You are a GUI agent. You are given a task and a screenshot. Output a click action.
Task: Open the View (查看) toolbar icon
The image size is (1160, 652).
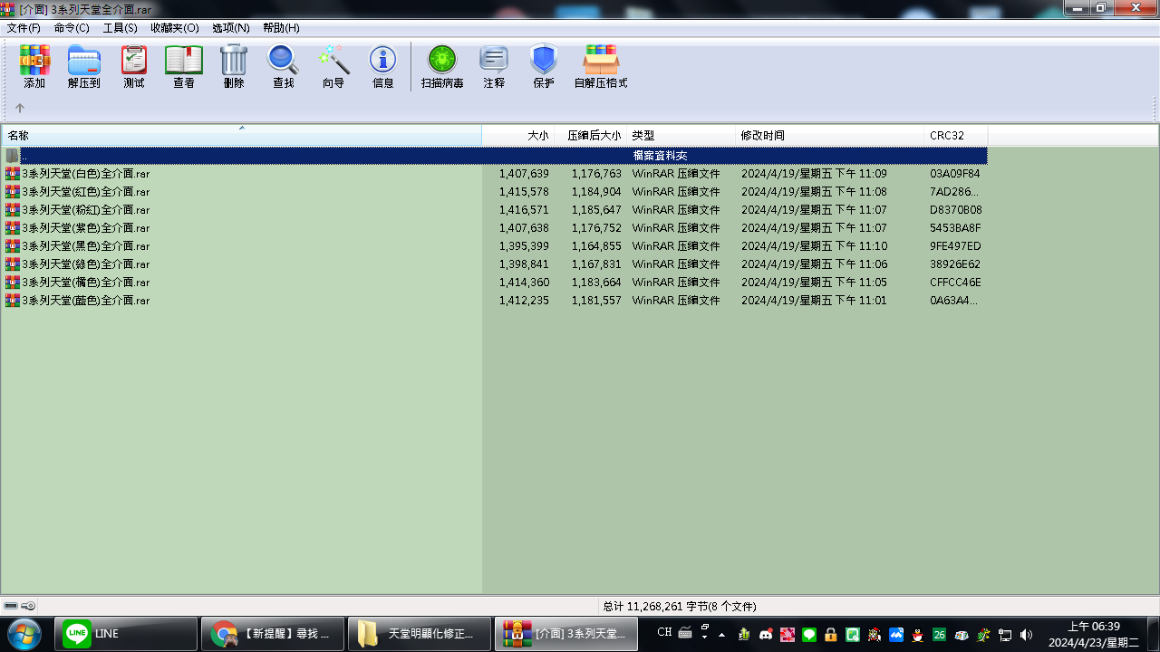pyautogui.click(x=184, y=67)
